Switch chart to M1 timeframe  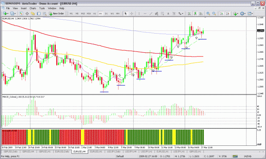[71, 14]
